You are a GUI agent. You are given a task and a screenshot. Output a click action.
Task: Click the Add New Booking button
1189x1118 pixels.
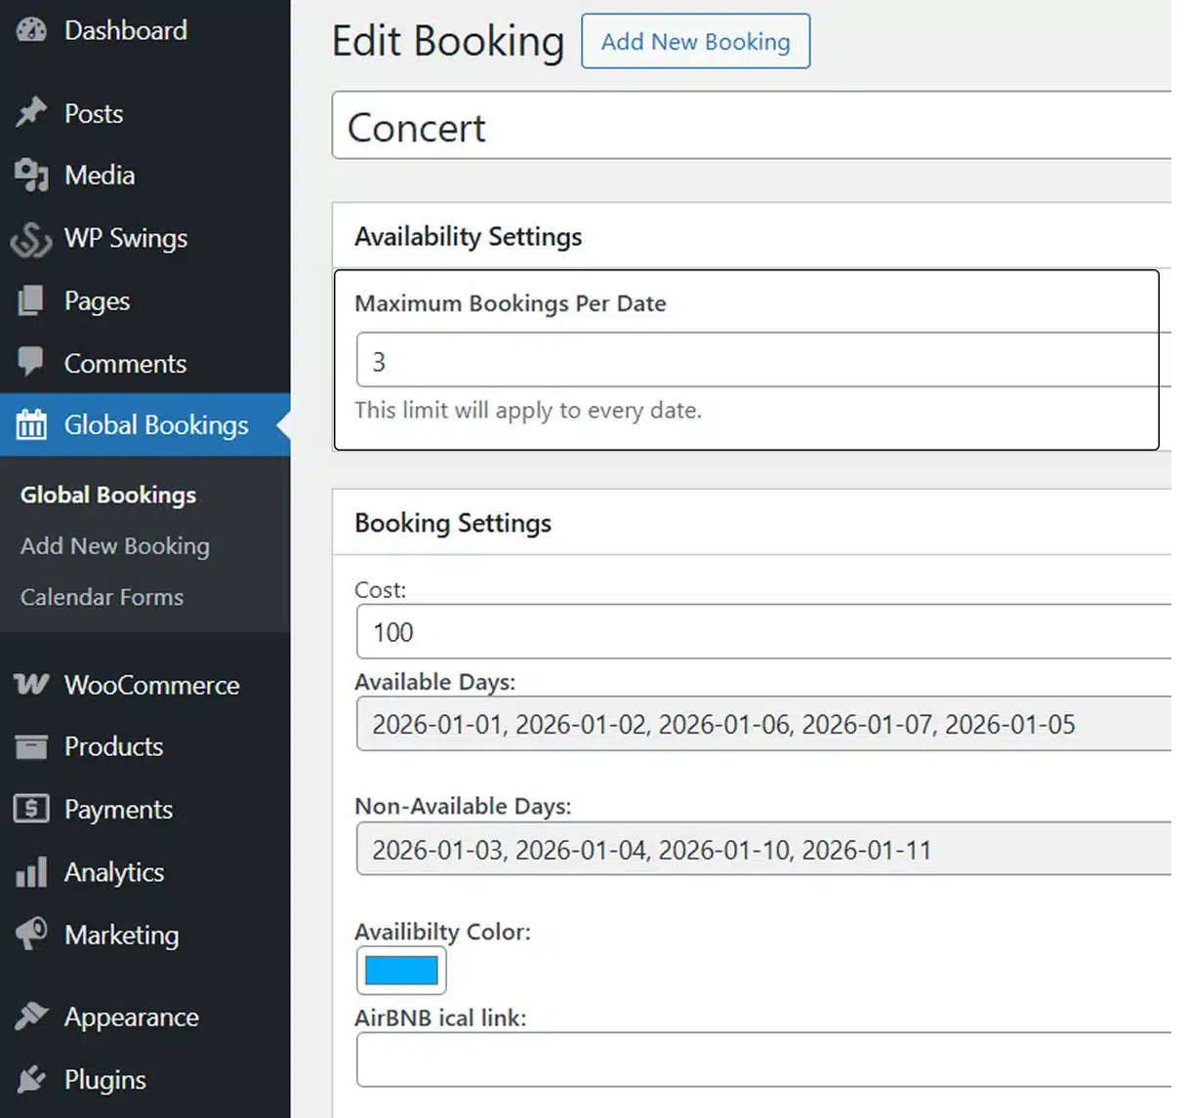tap(695, 41)
